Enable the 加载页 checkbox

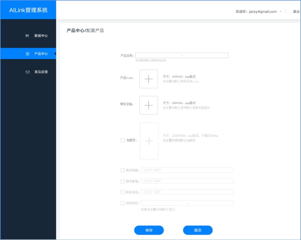click(123, 140)
